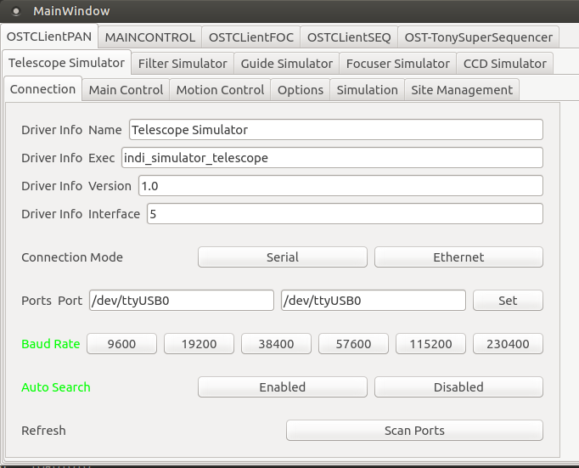Open the Guide Simulator tab

(x=287, y=64)
